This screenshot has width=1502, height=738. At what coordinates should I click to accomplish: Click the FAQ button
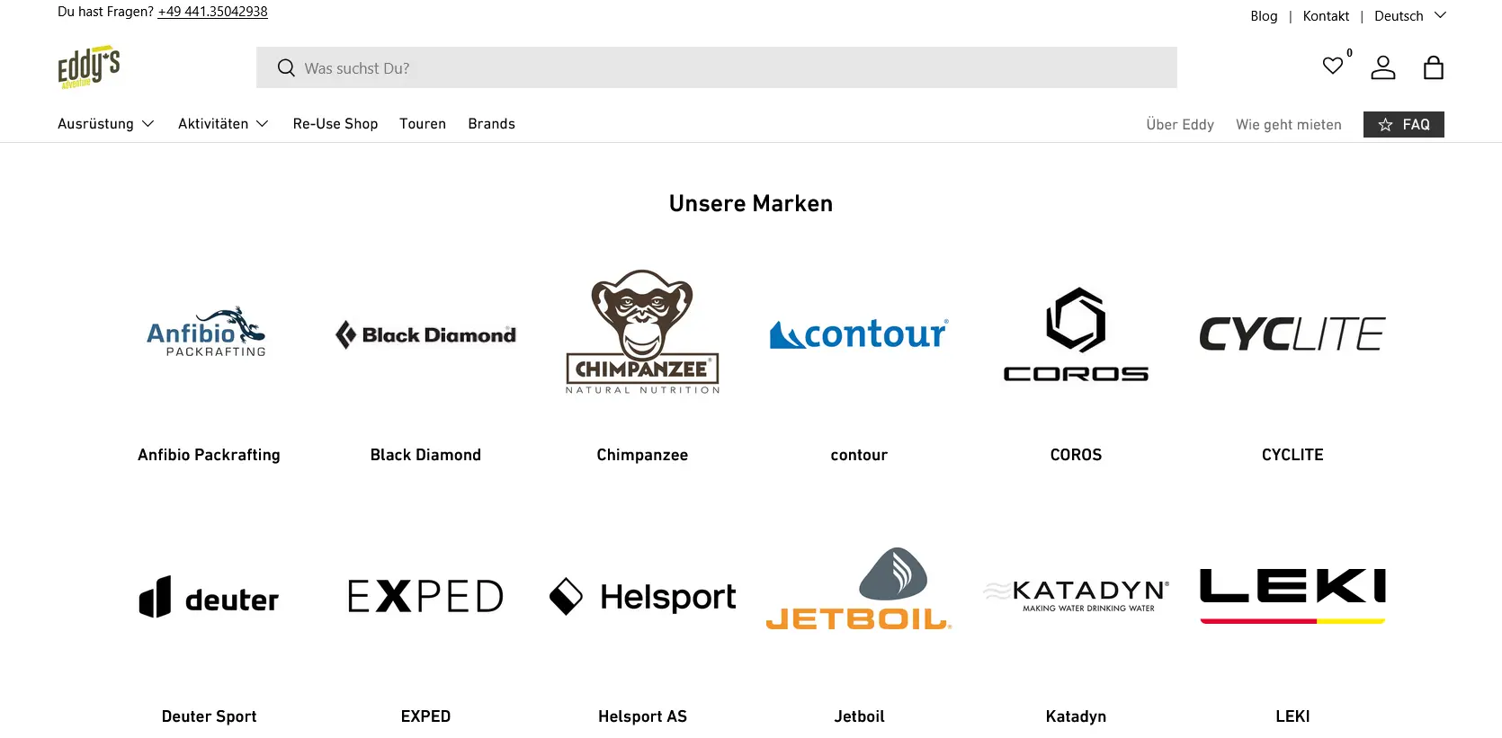click(1403, 125)
